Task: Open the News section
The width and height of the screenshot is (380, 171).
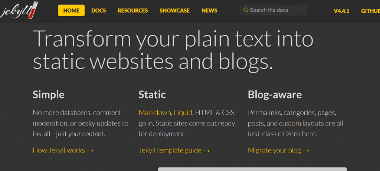Action: 209,11
